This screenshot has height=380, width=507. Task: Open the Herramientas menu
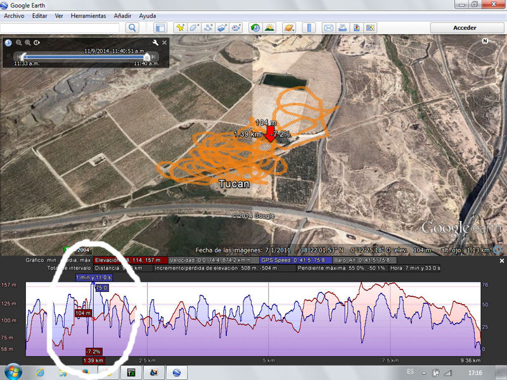pos(88,16)
